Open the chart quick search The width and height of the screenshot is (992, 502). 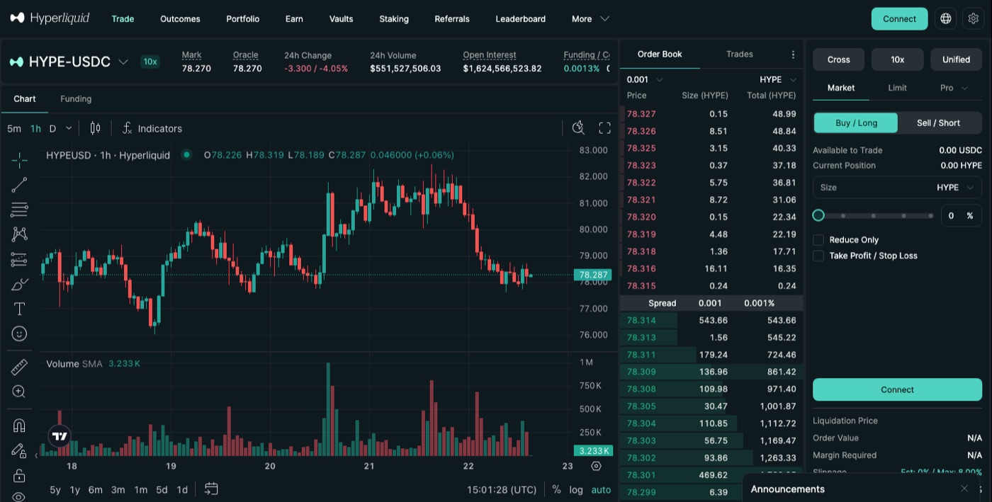[578, 127]
